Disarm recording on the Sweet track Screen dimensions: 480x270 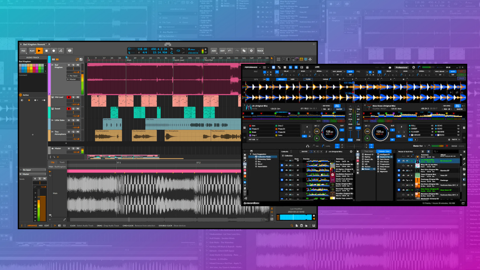click(x=68, y=109)
